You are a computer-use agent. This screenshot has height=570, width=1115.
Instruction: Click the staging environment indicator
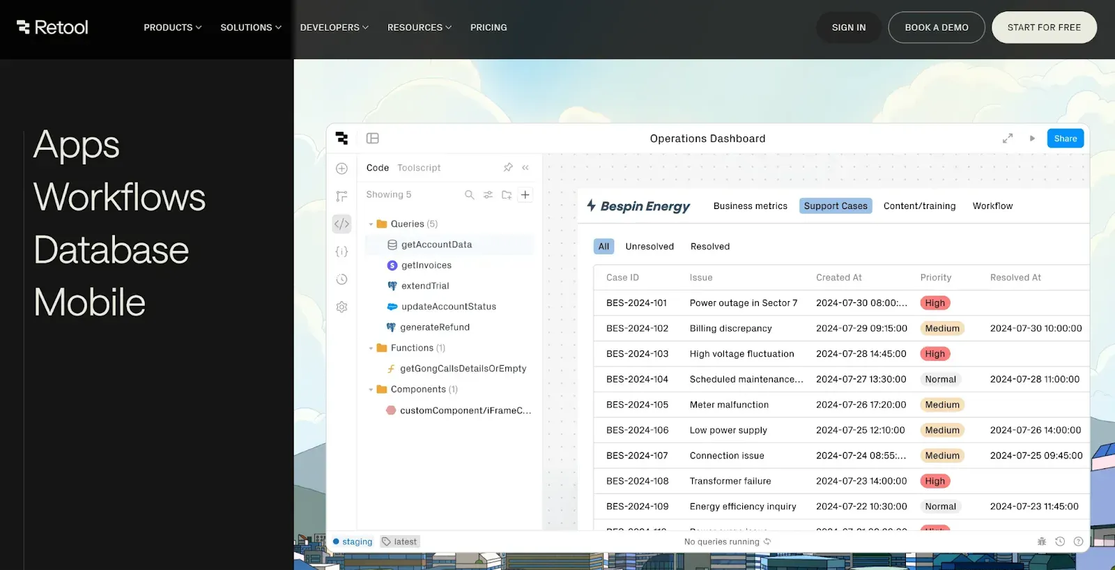353,541
